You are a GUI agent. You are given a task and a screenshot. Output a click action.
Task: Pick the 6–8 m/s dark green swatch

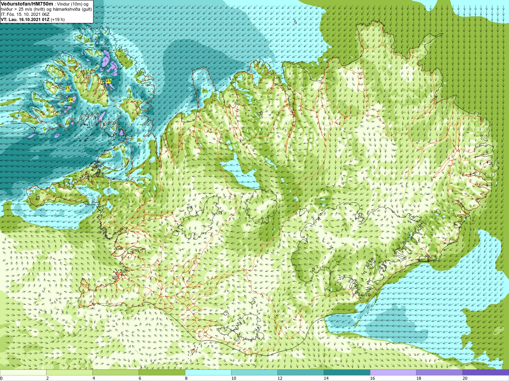162,372
